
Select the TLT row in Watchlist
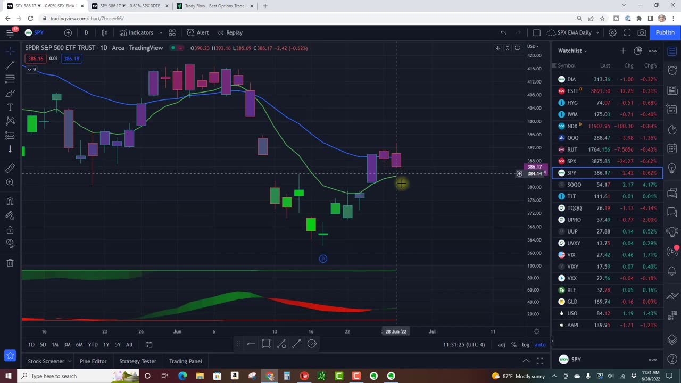(x=608, y=196)
